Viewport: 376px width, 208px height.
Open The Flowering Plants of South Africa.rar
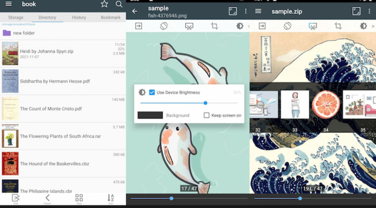(63, 136)
